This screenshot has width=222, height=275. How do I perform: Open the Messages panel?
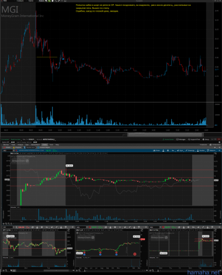click(x=181, y=139)
